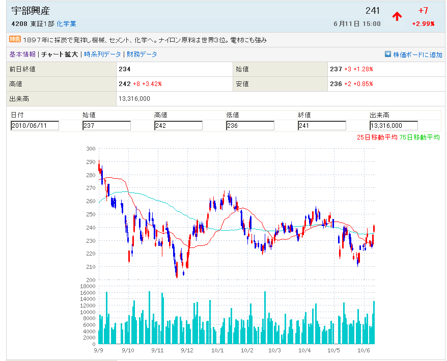Click the red 25日移動平均 legend label
Screen dimensions: 447x361
[377, 137]
